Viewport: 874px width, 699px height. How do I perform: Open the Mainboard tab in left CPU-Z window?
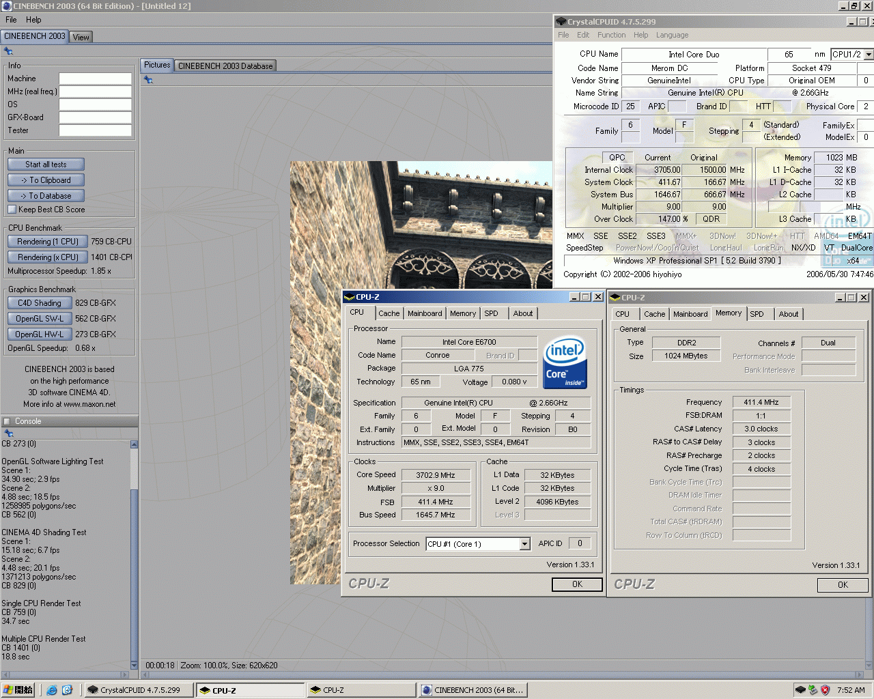coord(425,313)
